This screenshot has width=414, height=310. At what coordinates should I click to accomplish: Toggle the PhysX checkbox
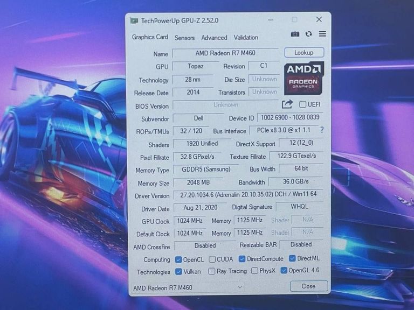pyautogui.click(x=254, y=271)
